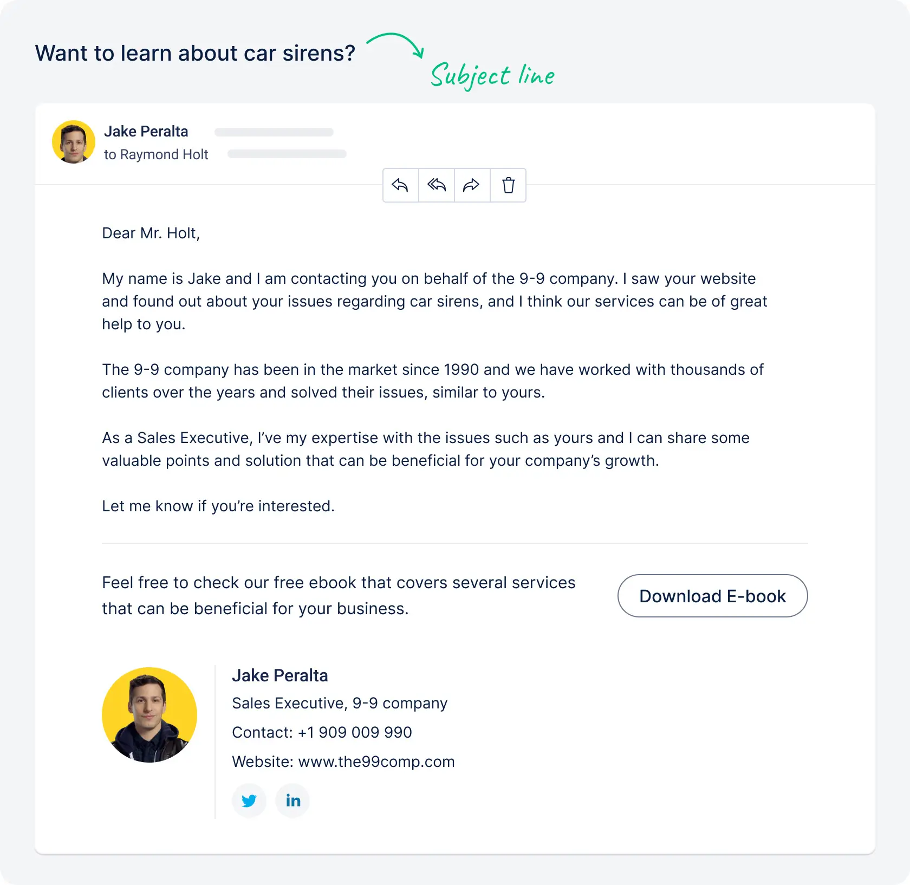Delete the email with the trash icon

tap(508, 185)
